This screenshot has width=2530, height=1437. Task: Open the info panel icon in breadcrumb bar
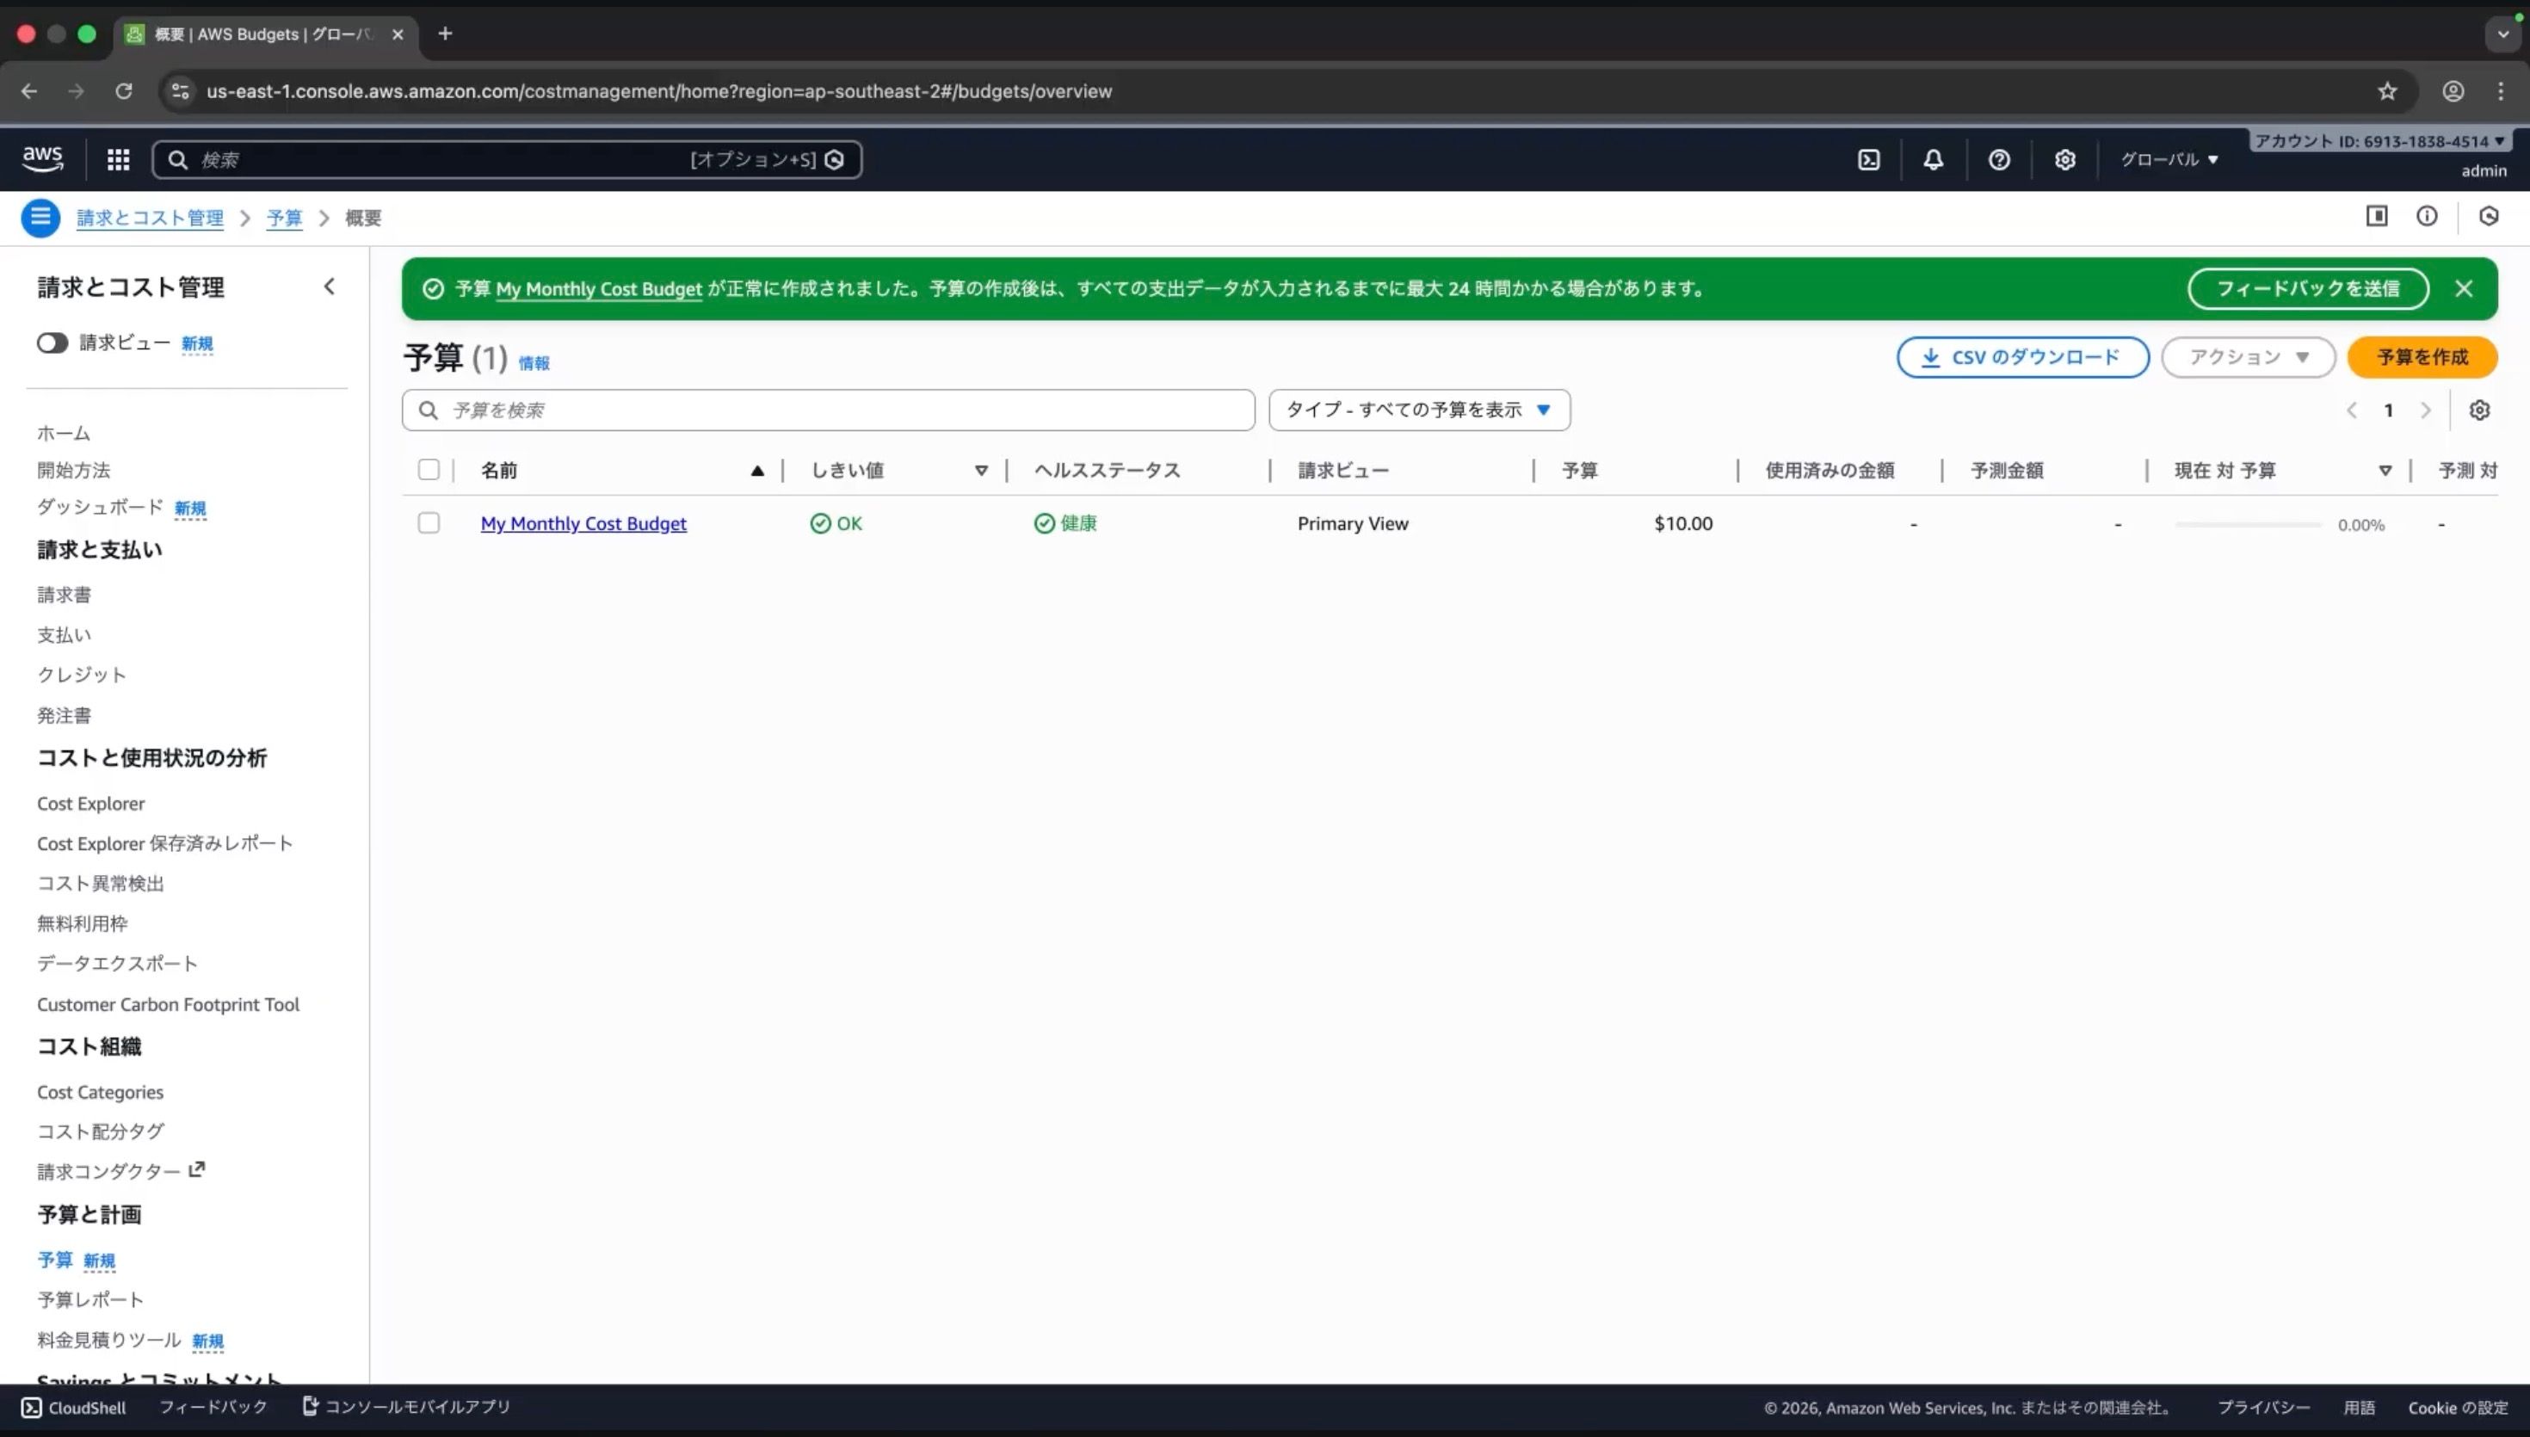tap(2427, 216)
